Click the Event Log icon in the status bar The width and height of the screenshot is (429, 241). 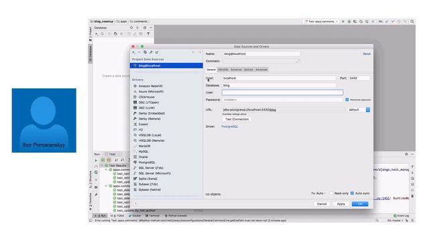tap(395, 216)
